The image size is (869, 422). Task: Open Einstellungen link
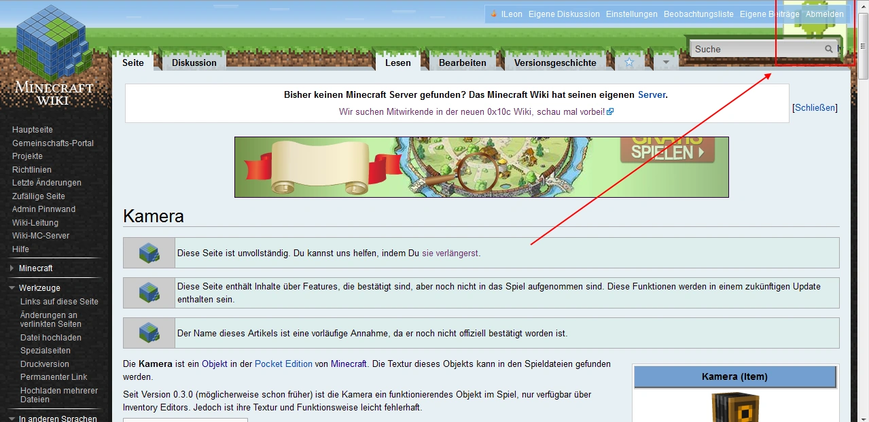[x=632, y=14]
